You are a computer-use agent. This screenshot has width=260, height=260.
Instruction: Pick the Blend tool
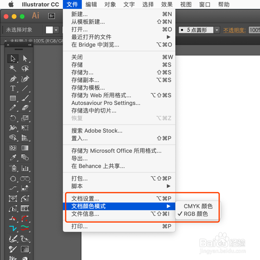(25, 158)
